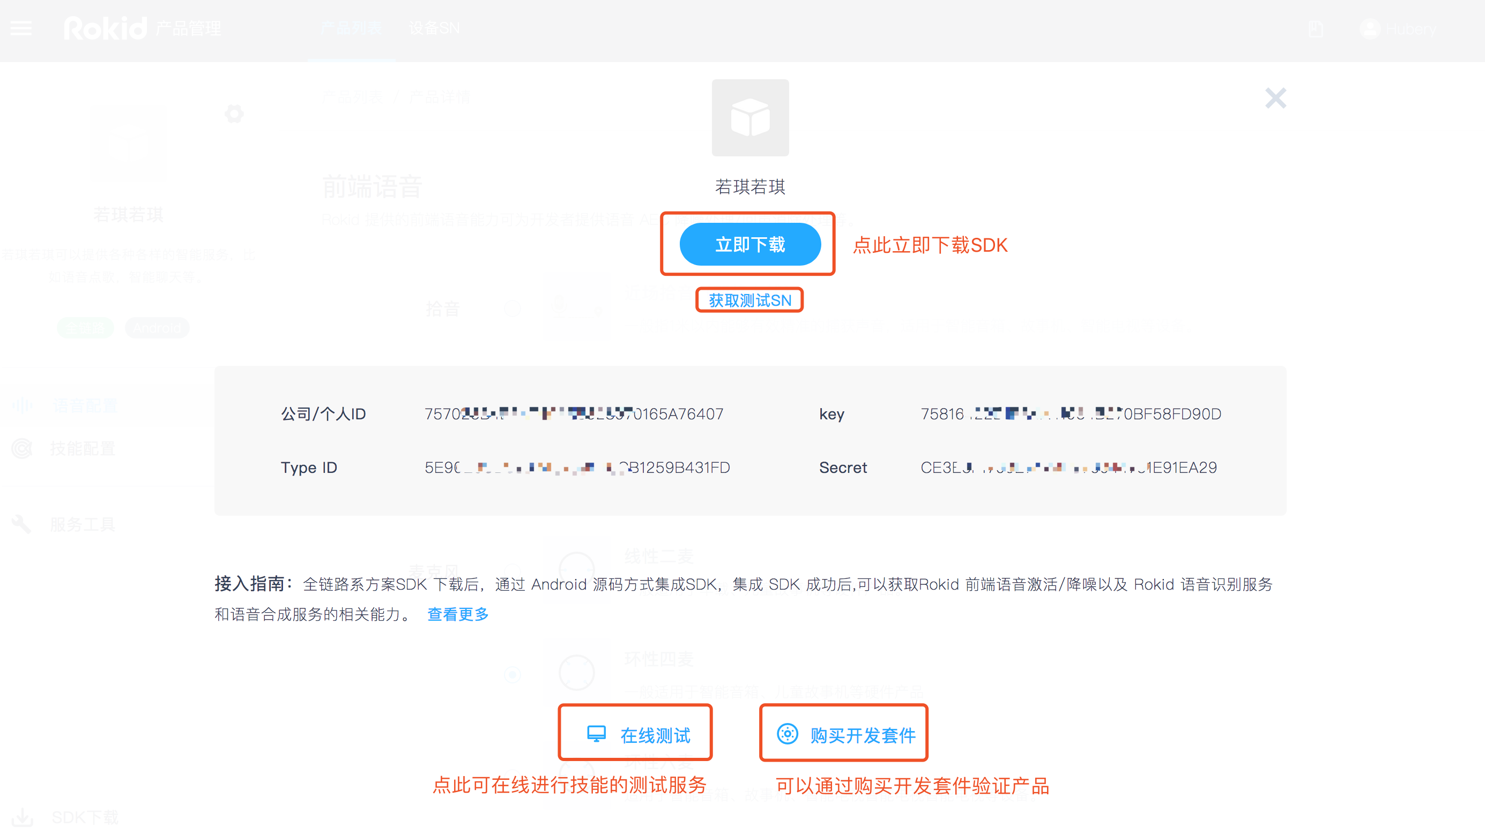Click the blue 立即下载 download button
1485x828 pixels.
[750, 244]
